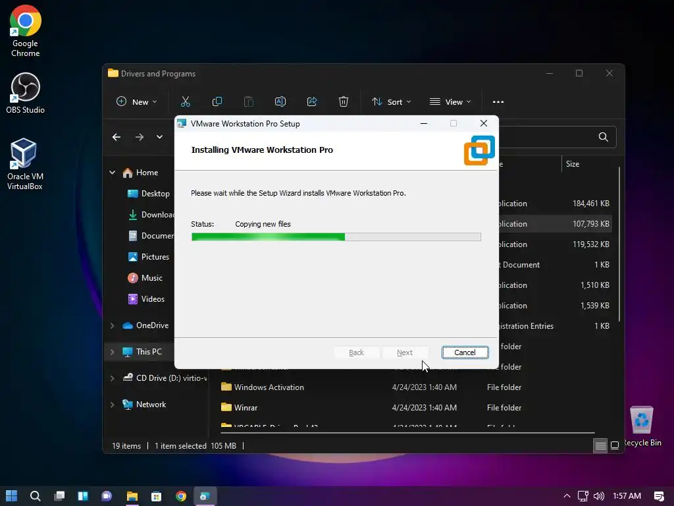
Task: Click the Delete trash icon in Explorer toolbar
Action: (x=344, y=102)
